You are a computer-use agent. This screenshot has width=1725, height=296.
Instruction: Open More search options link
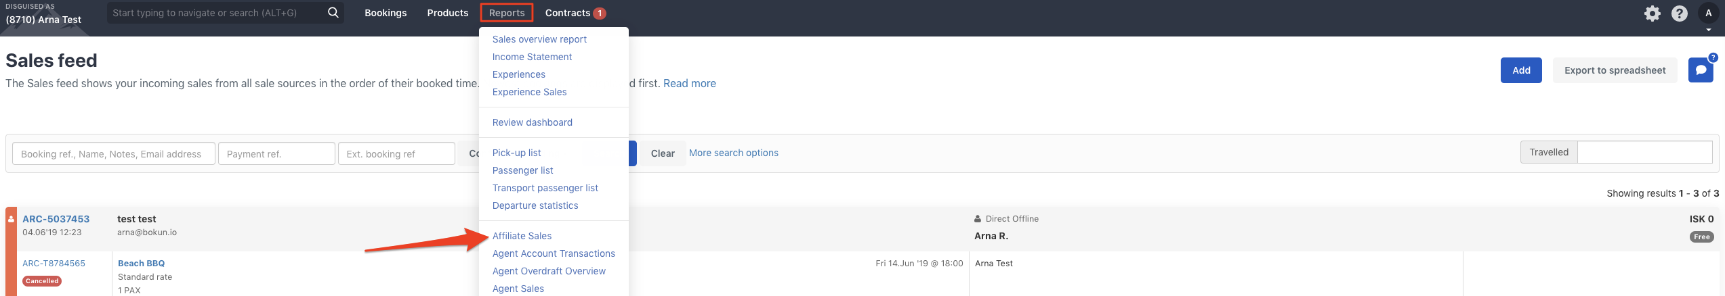[733, 153]
